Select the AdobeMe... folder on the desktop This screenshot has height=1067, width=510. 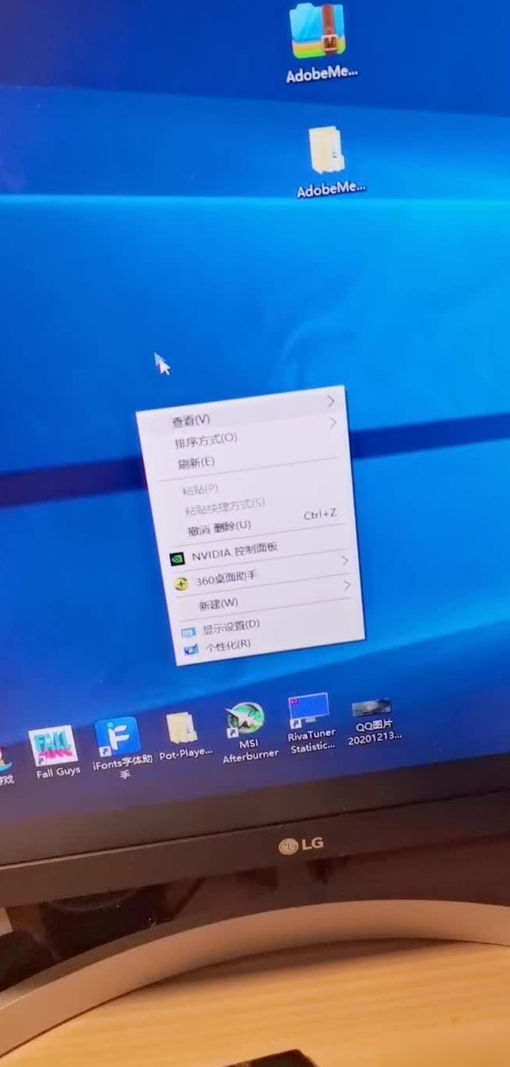(327, 149)
